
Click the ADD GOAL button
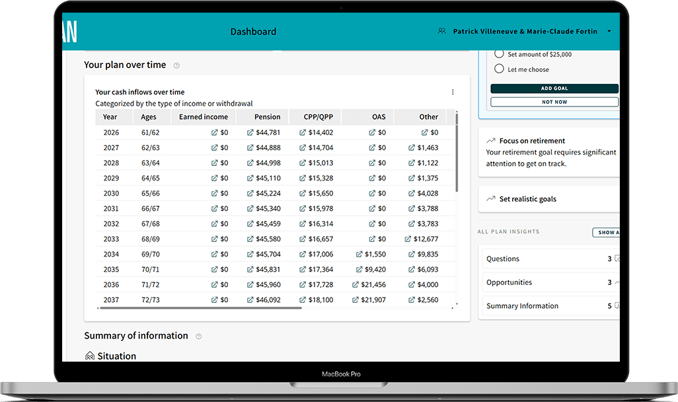tap(554, 88)
